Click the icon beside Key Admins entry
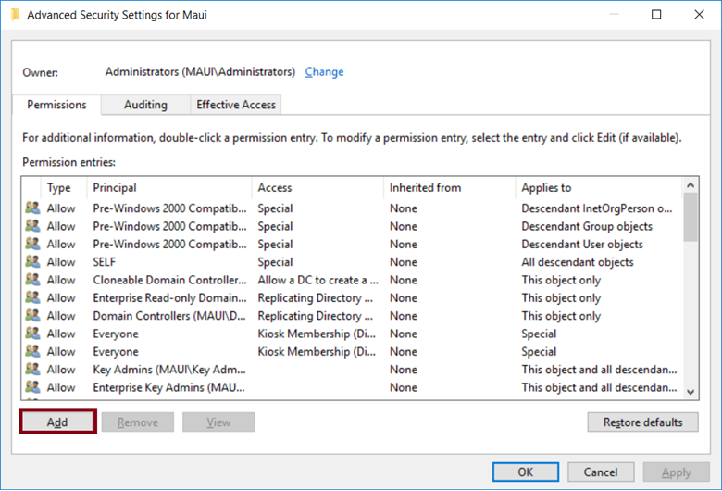The height and width of the screenshot is (491, 722). [x=32, y=370]
